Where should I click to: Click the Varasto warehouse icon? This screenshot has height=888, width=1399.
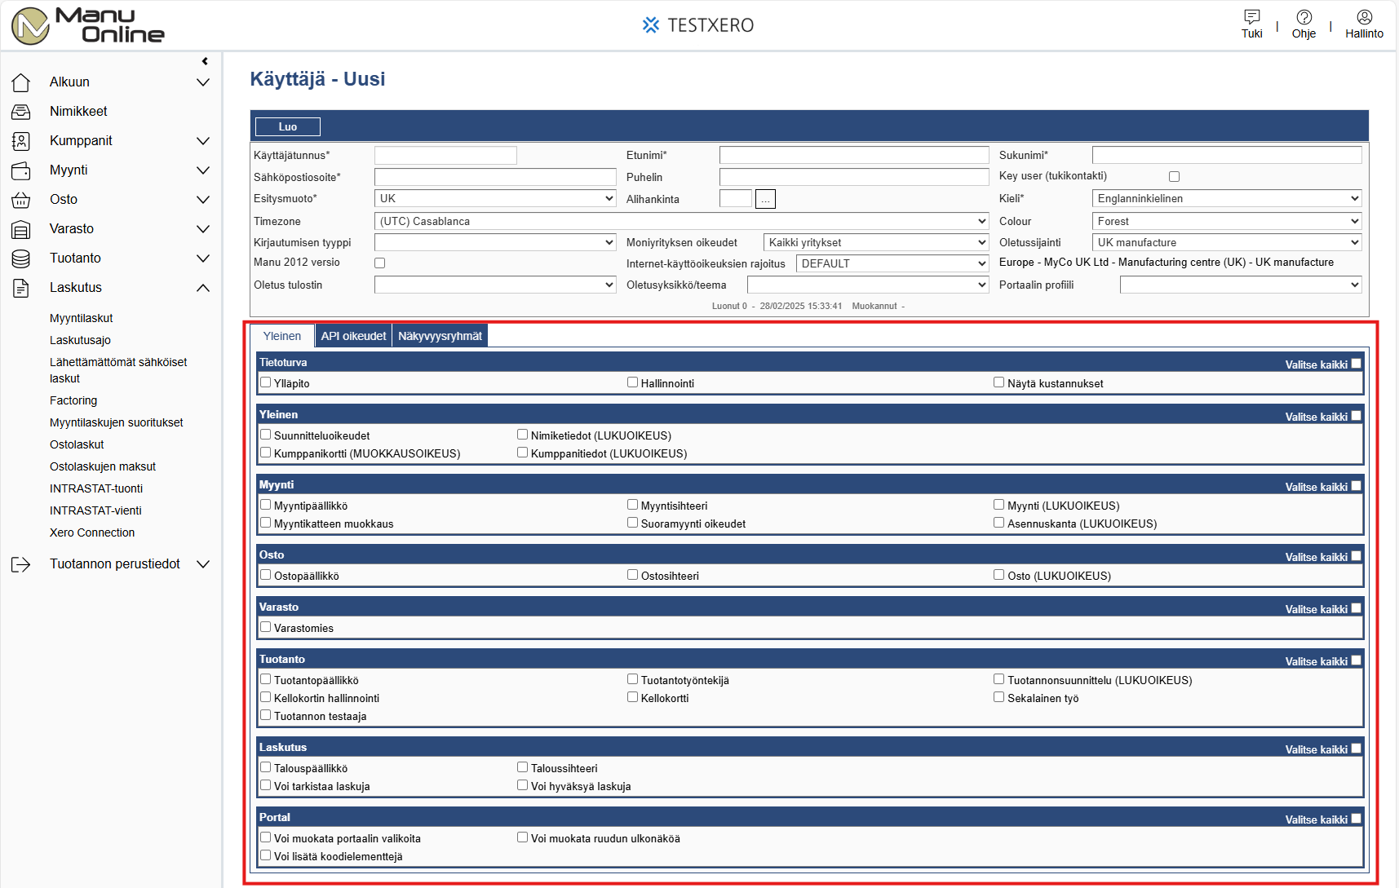[21, 229]
